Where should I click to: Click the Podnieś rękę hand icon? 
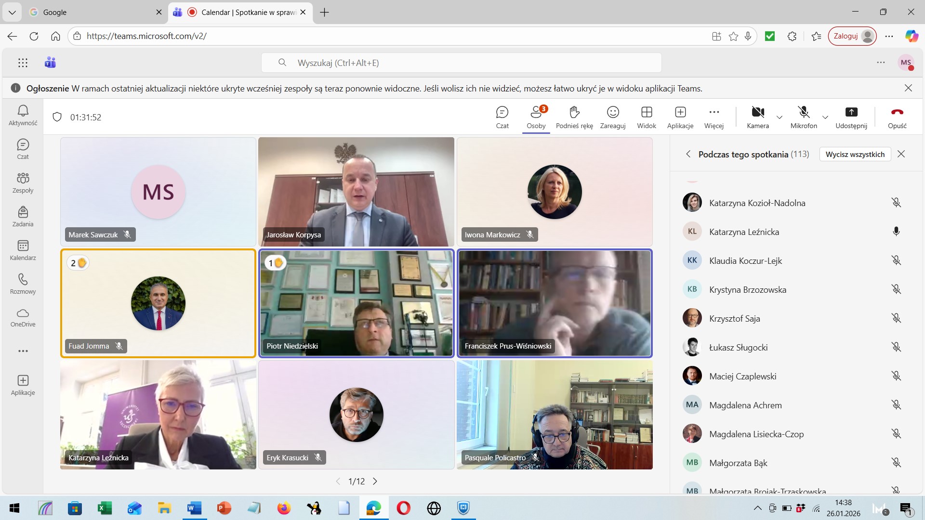574,112
